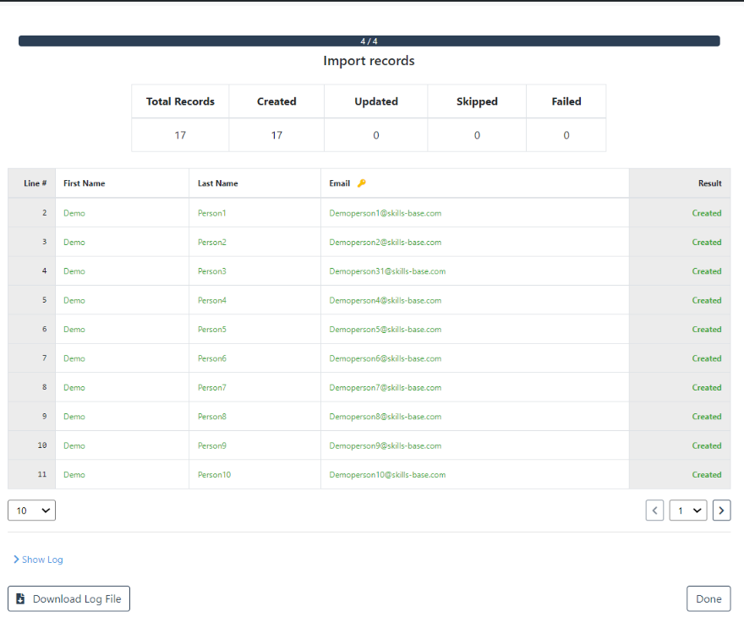744x617 pixels.
Task: Click the Download Log File button
Action: 68,598
